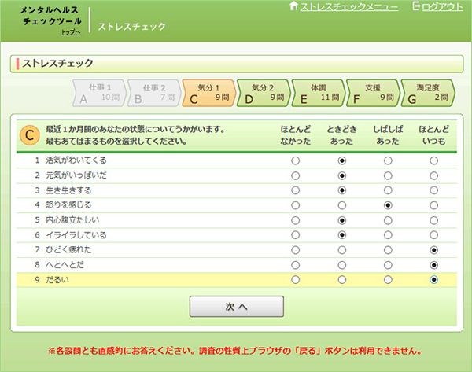Select ほとんどなかった for 活気がわいてくる

(x=296, y=160)
